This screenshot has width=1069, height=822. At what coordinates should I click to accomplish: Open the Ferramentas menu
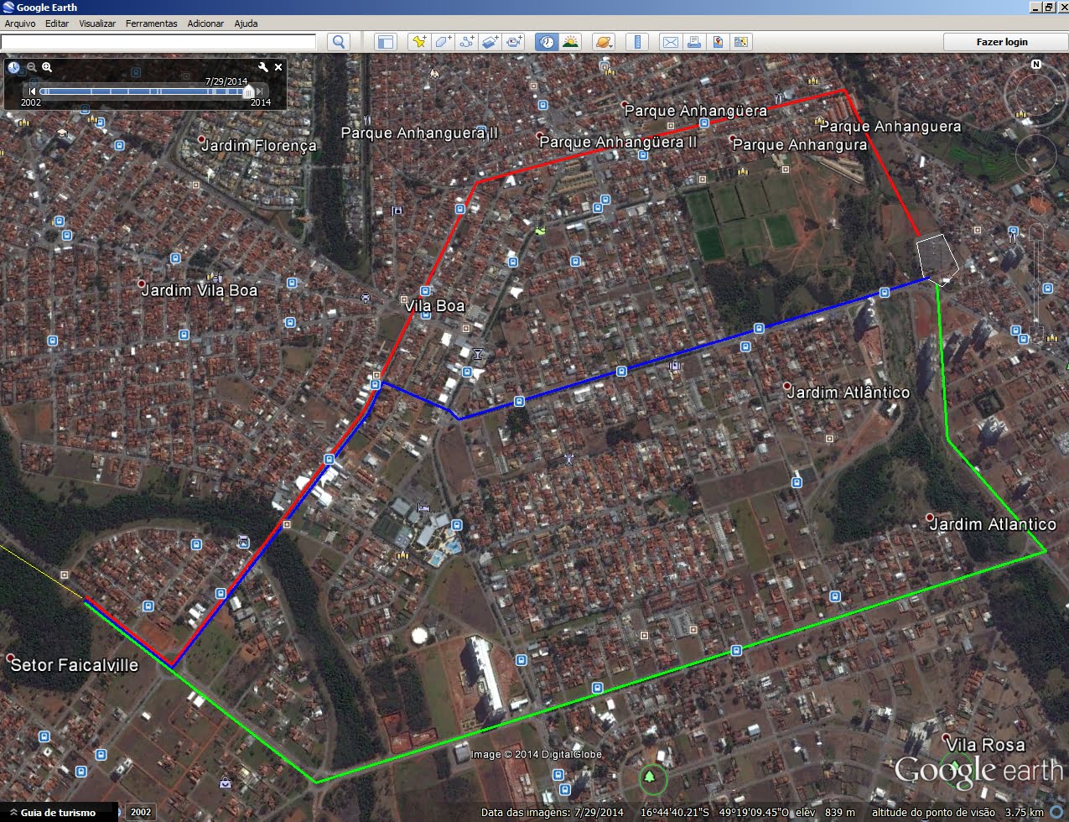(151, 23)
